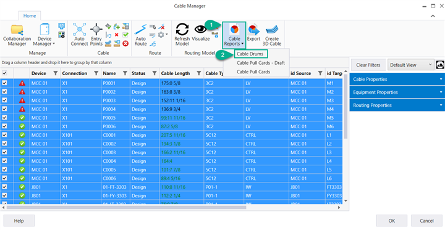The height and width of the screenshot is (230, 445).
Task: Switch to the Home ribbon tab
Action: click(30, 16)
